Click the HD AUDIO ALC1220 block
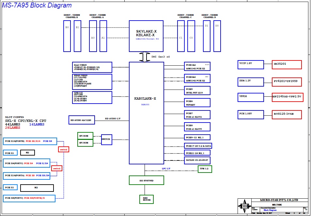311x216 pixels. [x=82, y=120]
